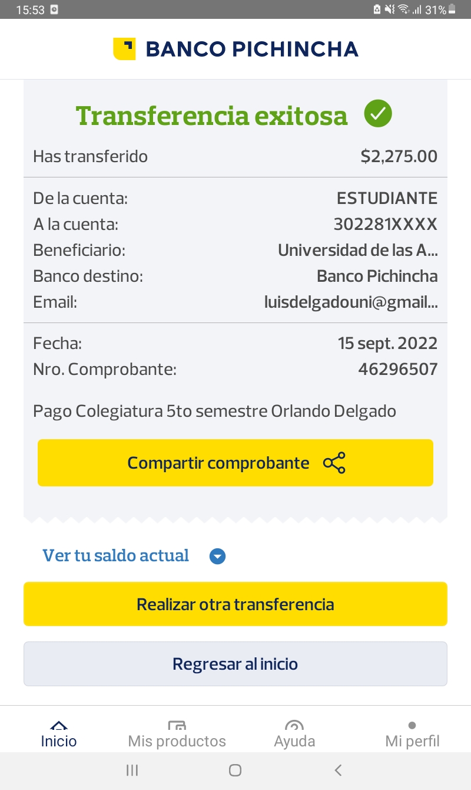The image size is (471, 790).
Task: Open Android recent apps button
Action: (132, 770)
